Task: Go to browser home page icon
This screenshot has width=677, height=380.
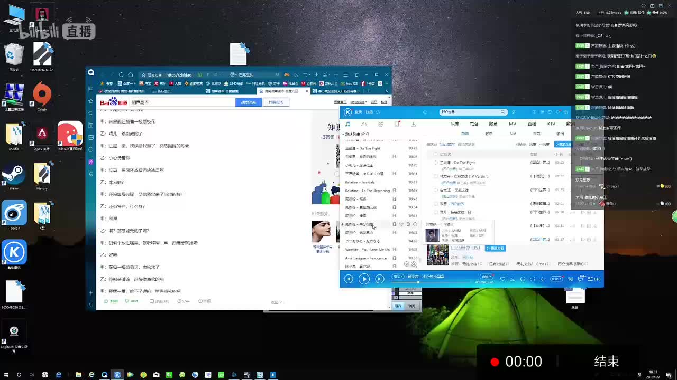Action: (130, 74)
